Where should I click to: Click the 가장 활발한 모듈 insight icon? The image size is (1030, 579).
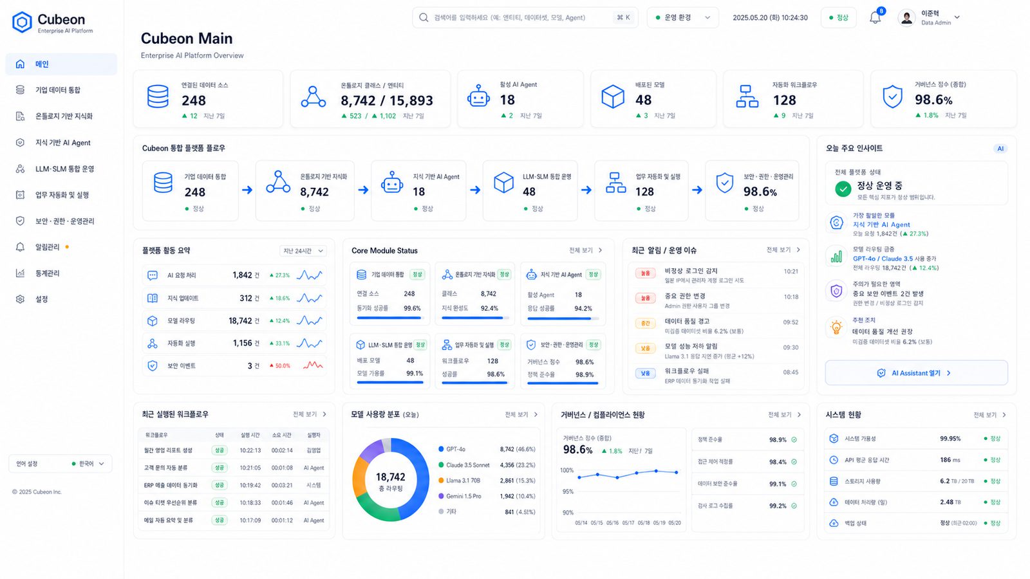coord(836,223)
